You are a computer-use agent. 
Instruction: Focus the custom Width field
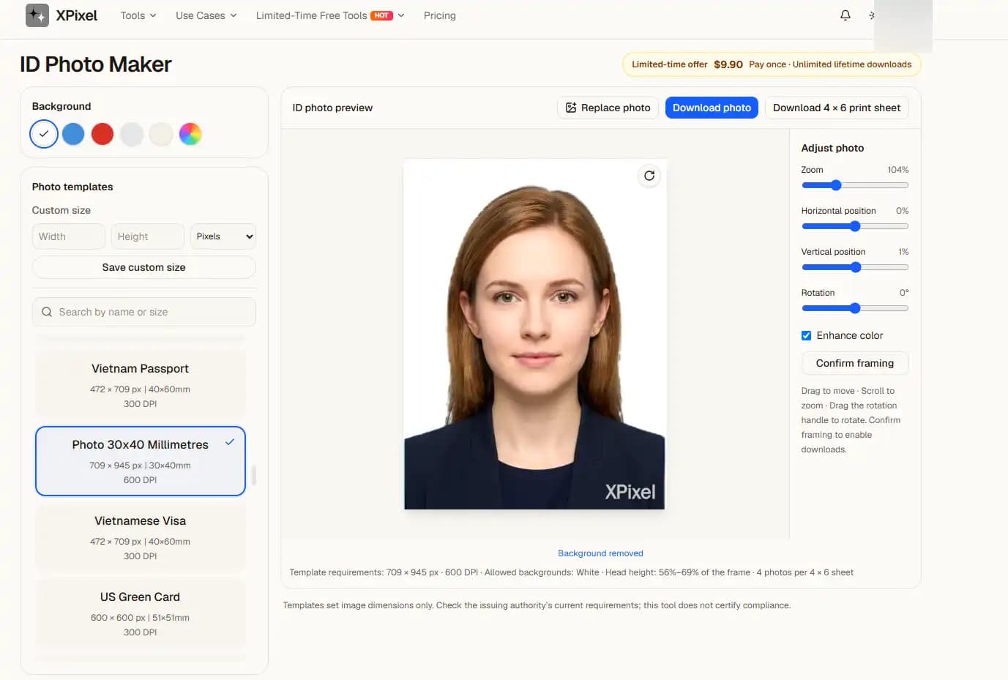[69, 236]
